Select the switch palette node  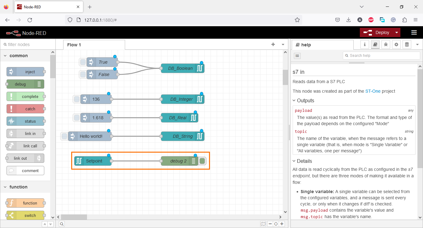coord(25,215)
